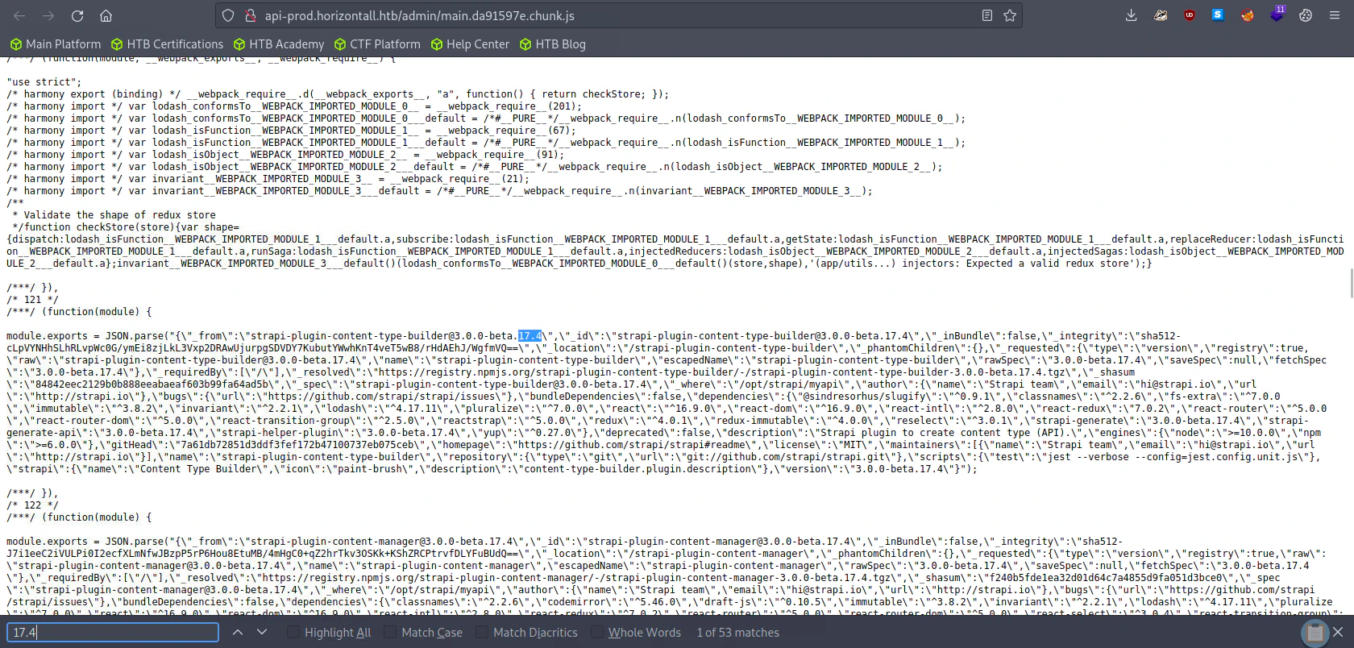Screen dimensions: 1354x648
Task: Open the HTB Certifications bookmark
Action: (x=167, y=44)
